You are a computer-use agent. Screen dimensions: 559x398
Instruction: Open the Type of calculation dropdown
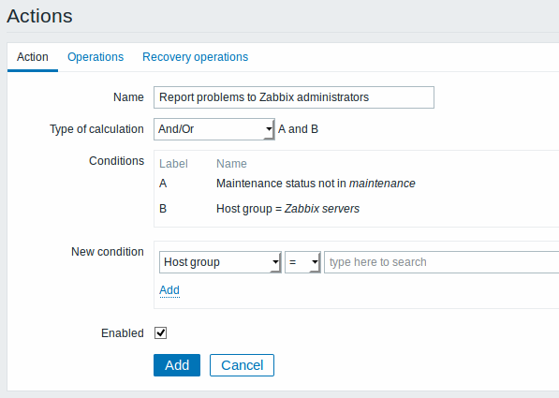coord(213,129)
